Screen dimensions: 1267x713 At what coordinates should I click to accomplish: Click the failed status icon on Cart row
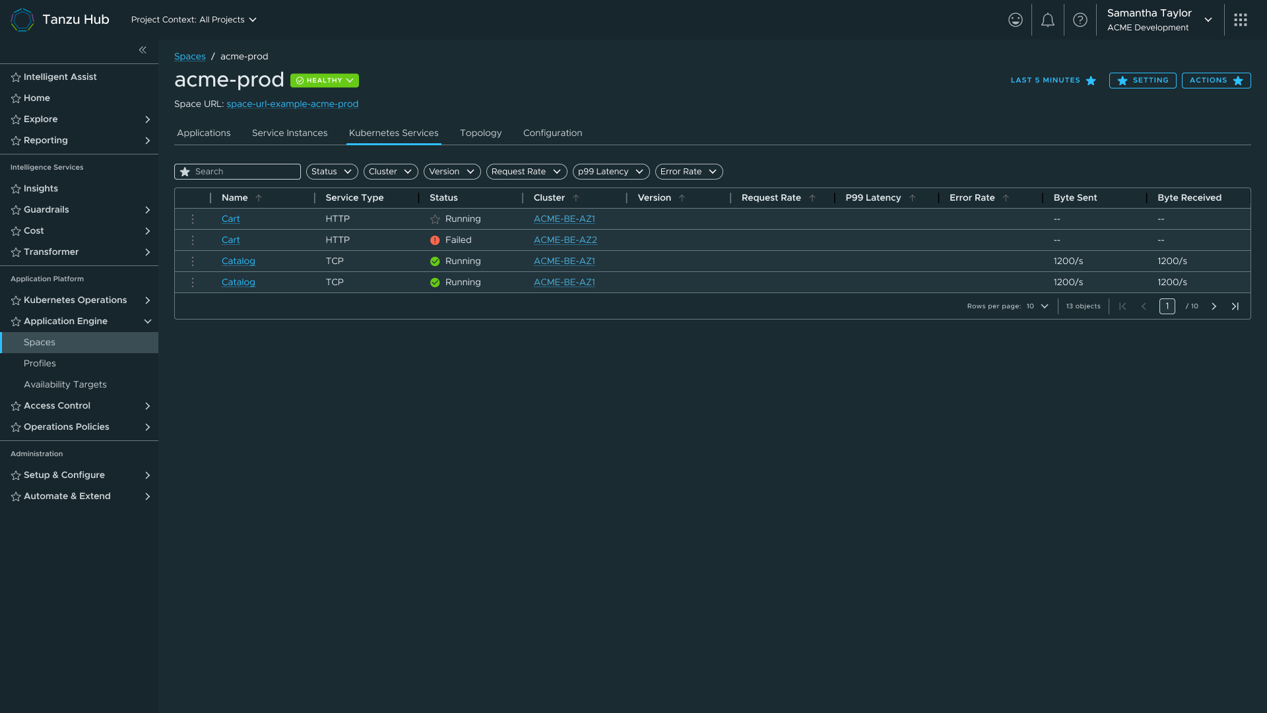point(435,240)
